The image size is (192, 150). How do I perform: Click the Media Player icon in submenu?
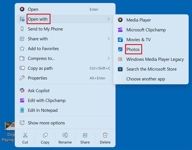tap(120, 20)
